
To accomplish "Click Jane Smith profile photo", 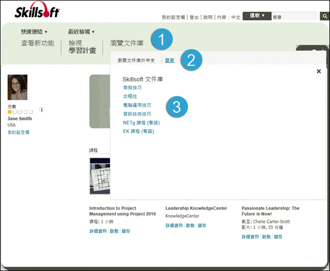I will pyautogui.click(x=18, y=87).
